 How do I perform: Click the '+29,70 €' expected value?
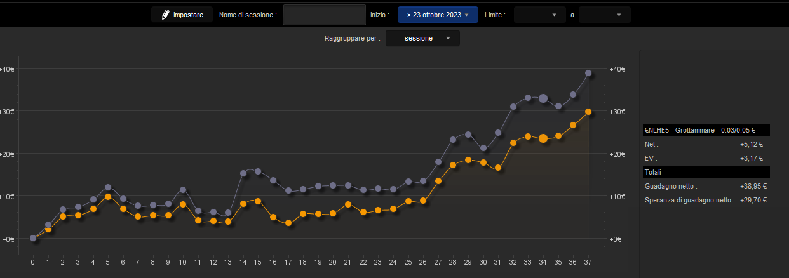click(x=753, y=200)
